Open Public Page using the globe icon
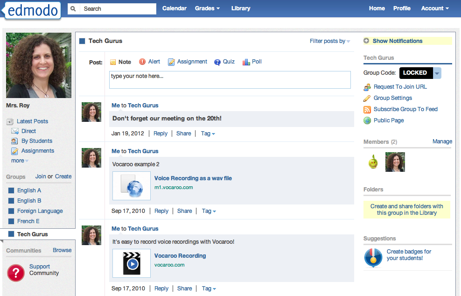The height and width of the screenshot is (296, 461). pyautogui.click(x=368, y=120)
